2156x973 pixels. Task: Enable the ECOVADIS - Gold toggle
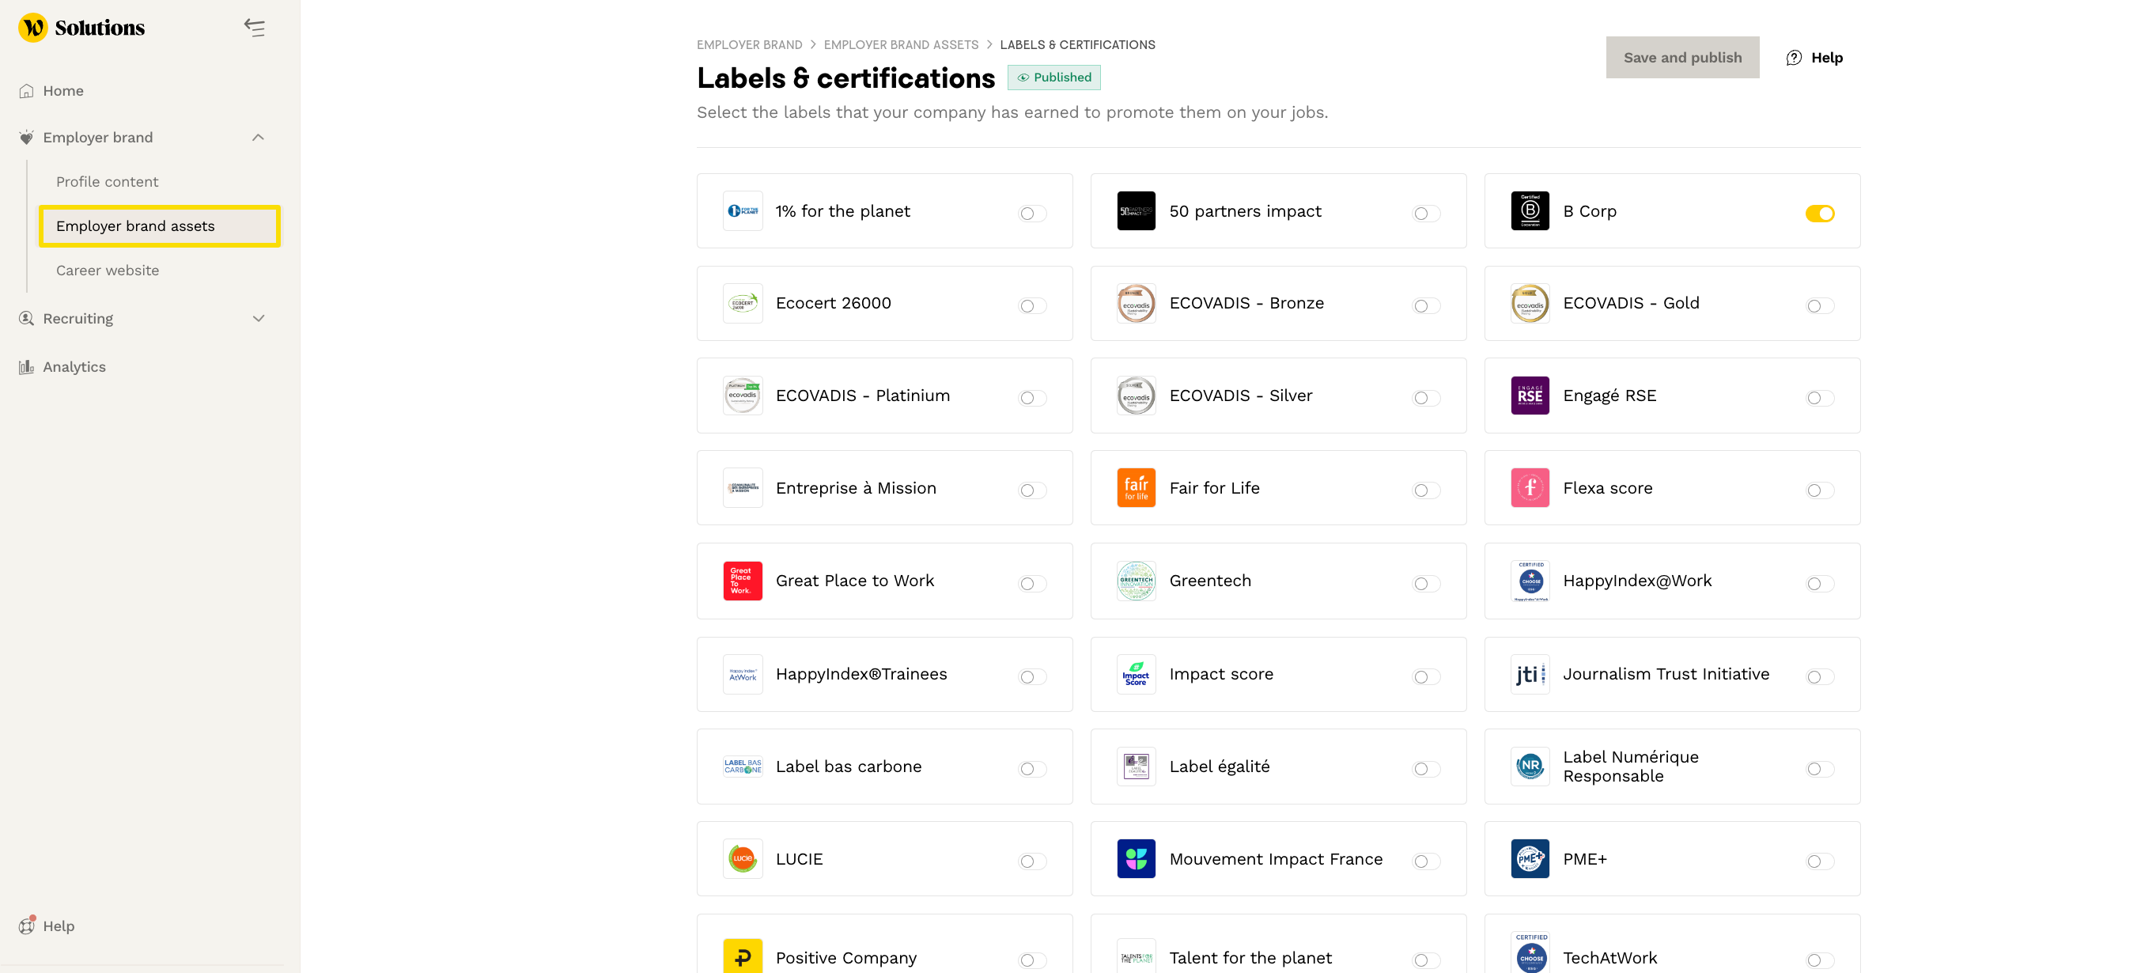click(x=1820, y=305)
